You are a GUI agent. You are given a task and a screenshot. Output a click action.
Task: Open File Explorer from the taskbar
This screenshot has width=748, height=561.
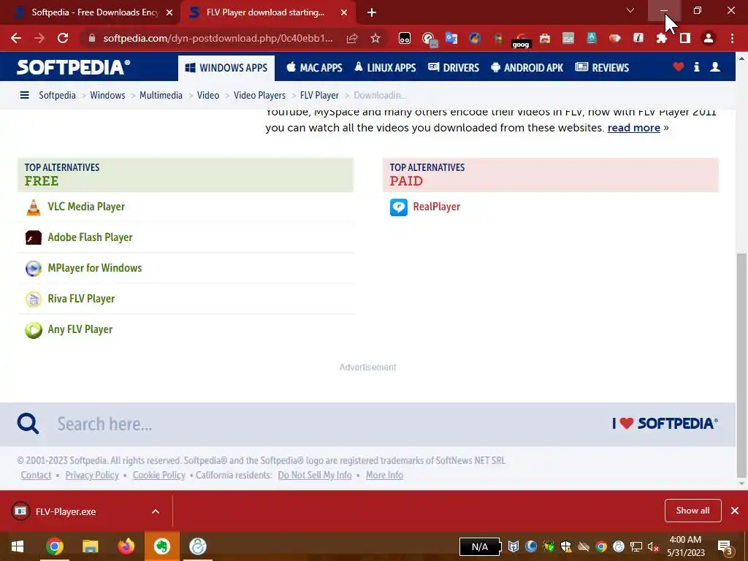90,546
